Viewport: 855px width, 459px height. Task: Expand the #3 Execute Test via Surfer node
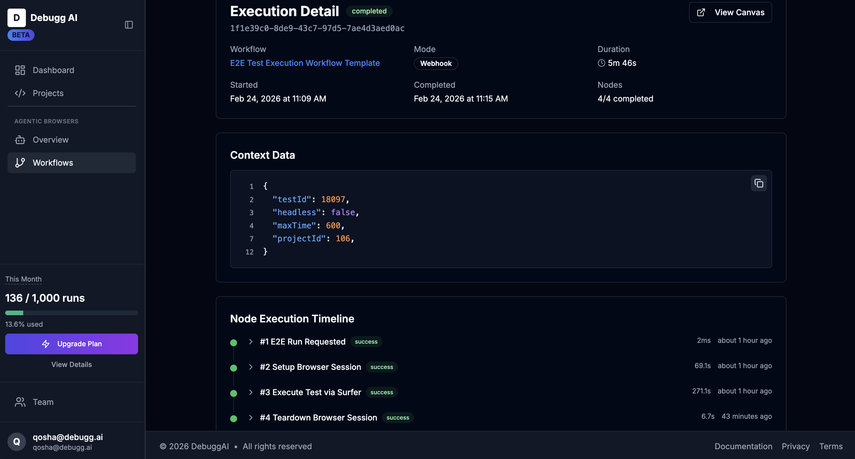click(251, 392)
